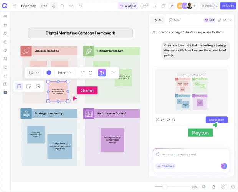Click the 20% zoom level text
The width and height of the screenshot is (238, 192).
point(195,187)
